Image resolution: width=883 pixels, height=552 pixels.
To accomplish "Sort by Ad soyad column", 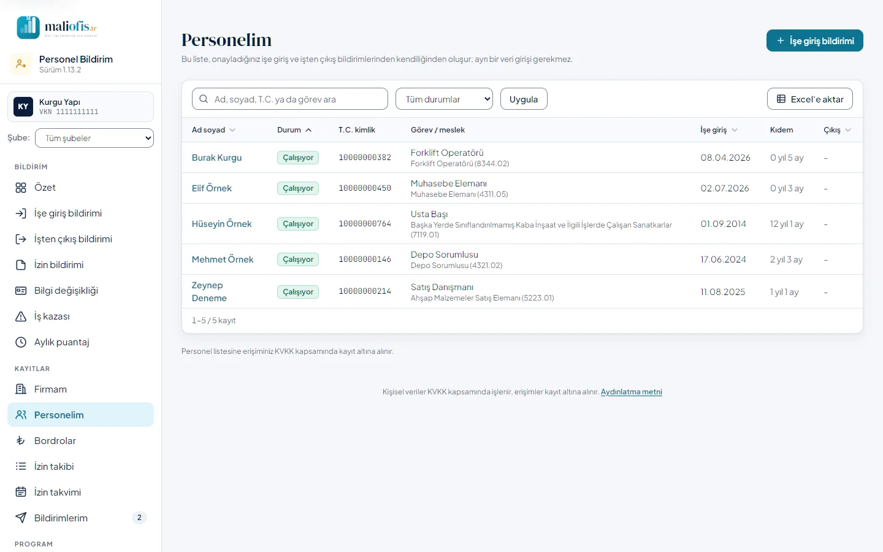I will (213, 130).
